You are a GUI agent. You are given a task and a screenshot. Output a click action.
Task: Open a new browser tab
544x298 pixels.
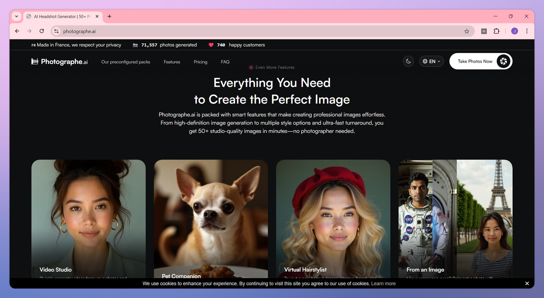pyautogui.click(x=109, y=16)
